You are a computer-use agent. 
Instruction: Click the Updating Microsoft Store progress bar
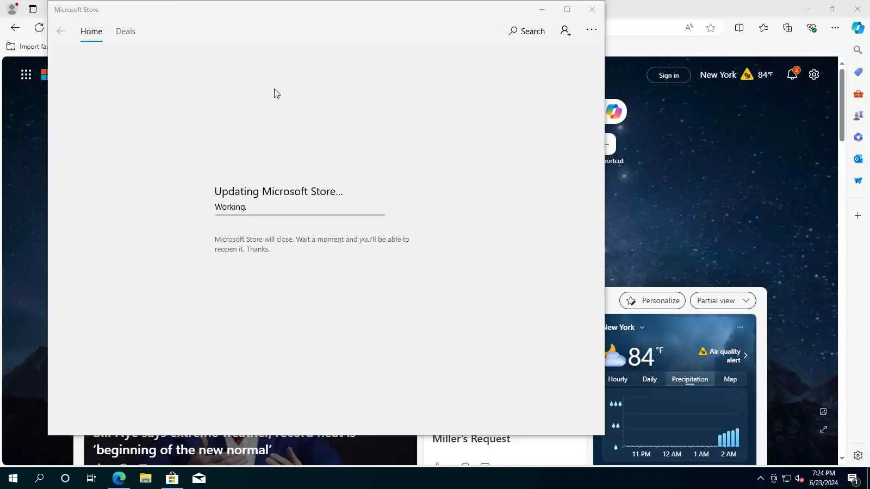click(x=300, y=215)
